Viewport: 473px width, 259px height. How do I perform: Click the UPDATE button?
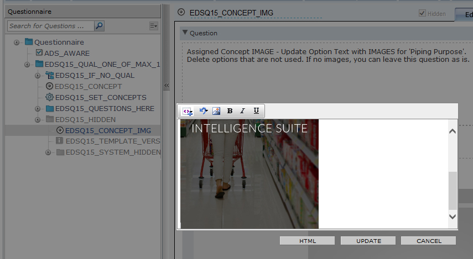368,241
